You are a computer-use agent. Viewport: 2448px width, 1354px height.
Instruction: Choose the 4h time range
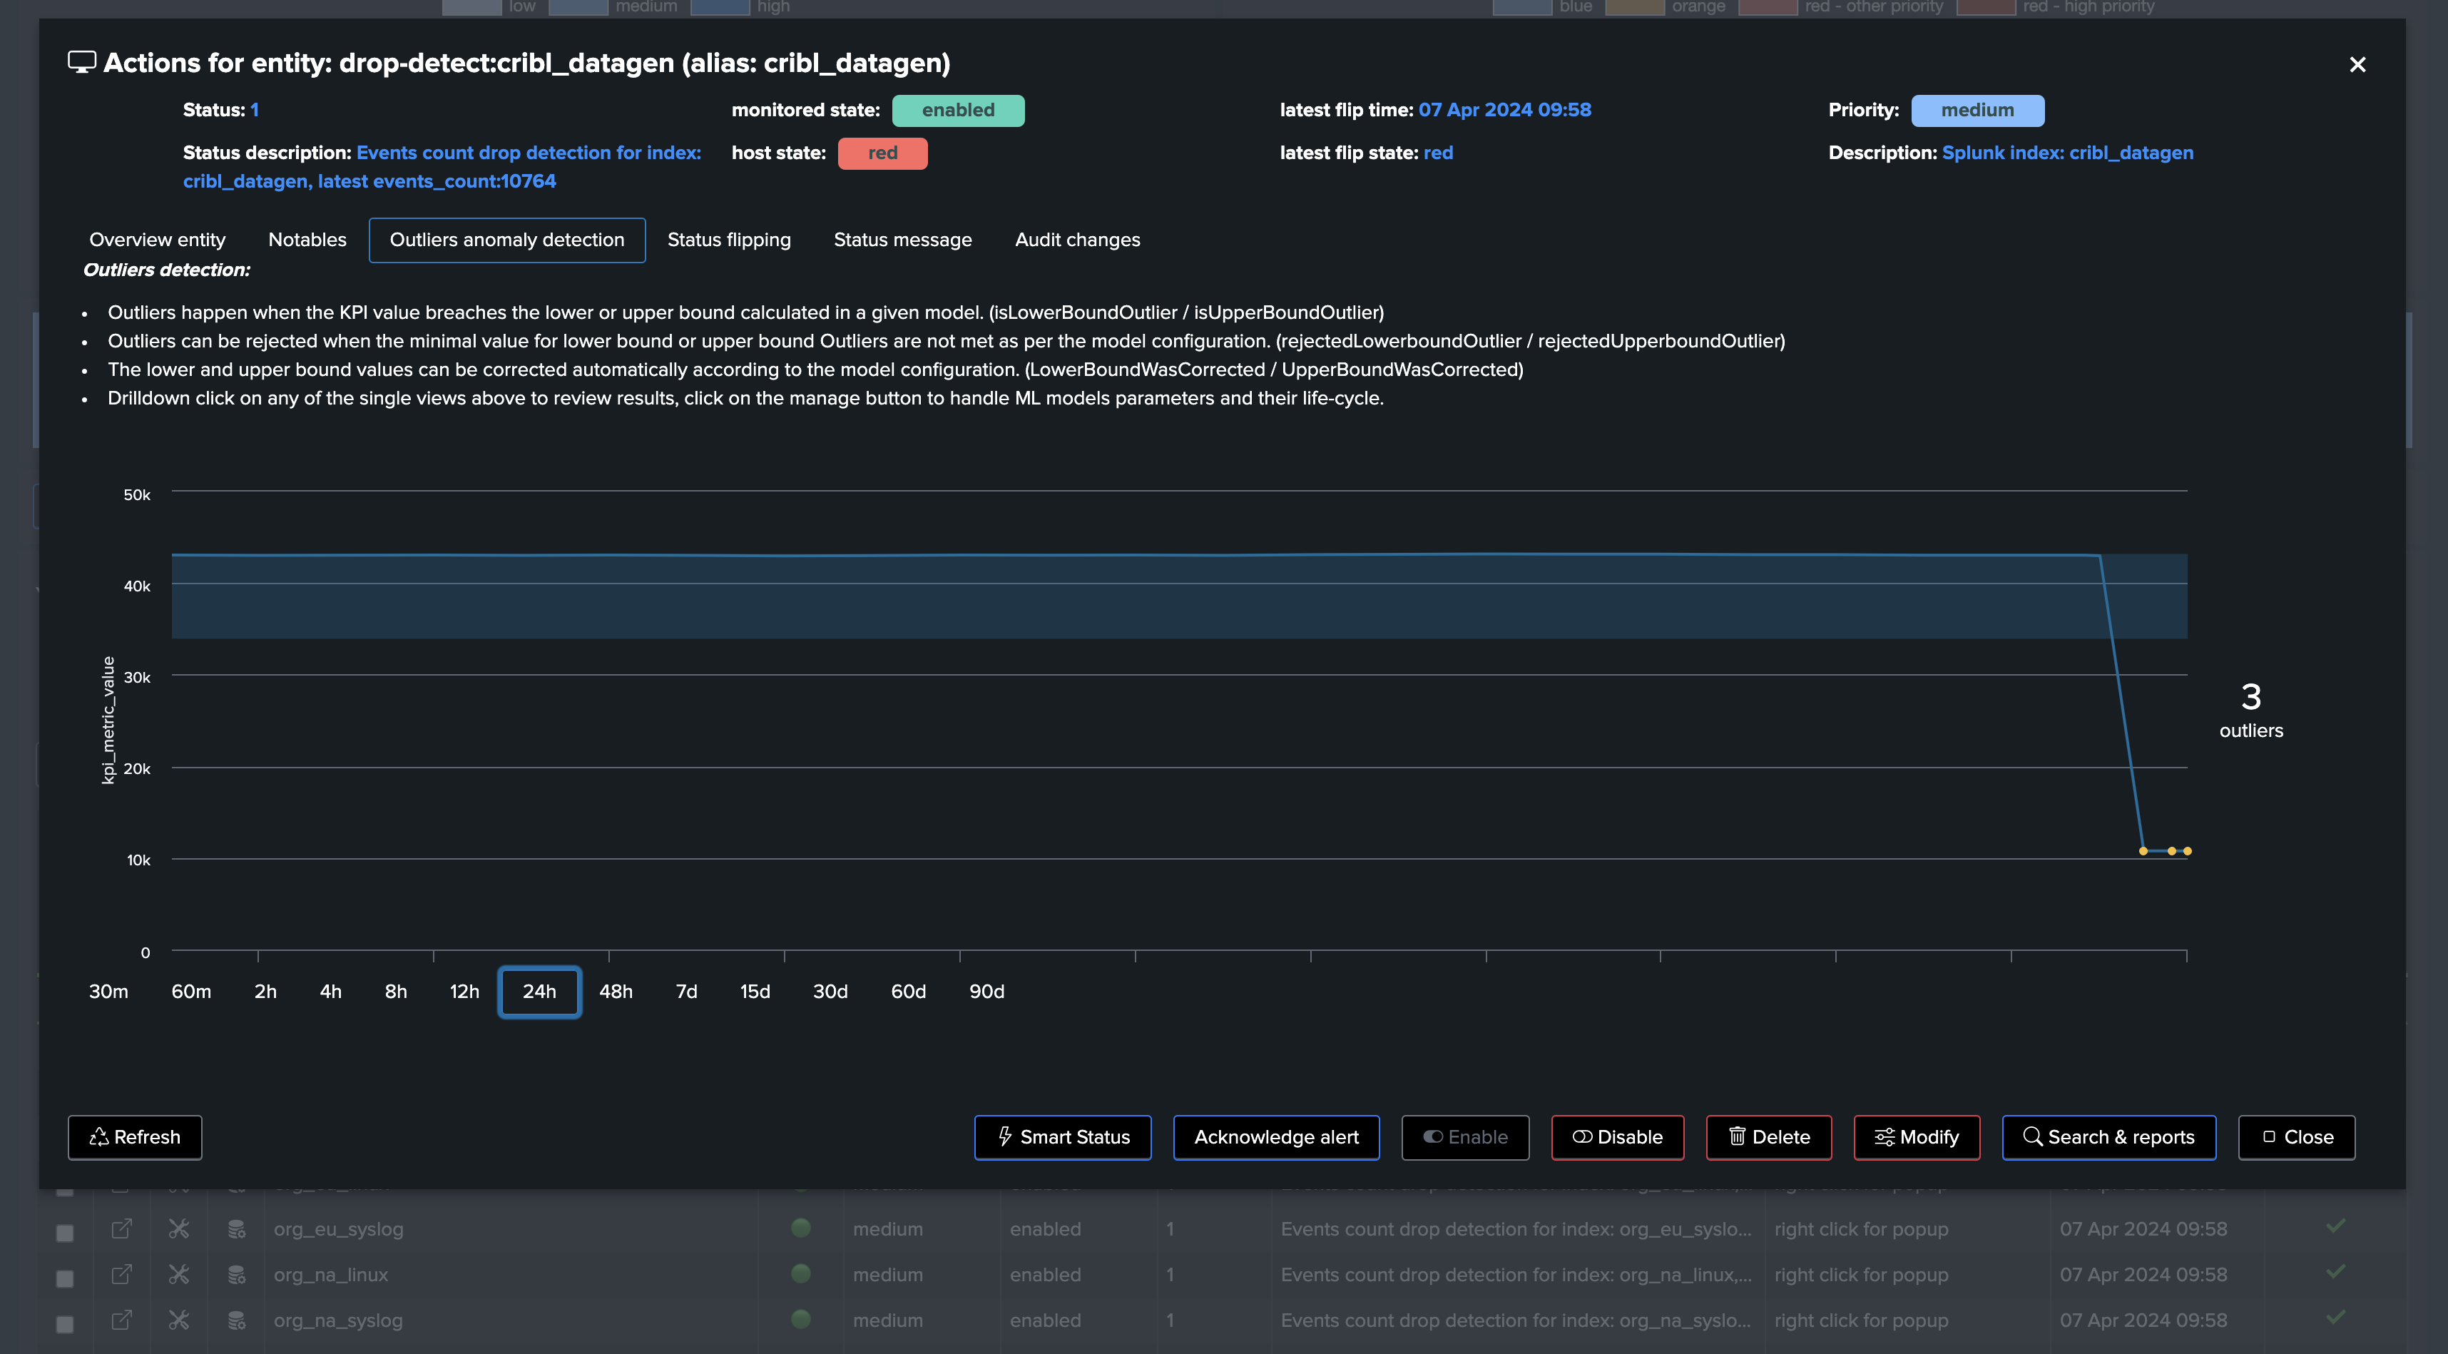coord(331,991)
